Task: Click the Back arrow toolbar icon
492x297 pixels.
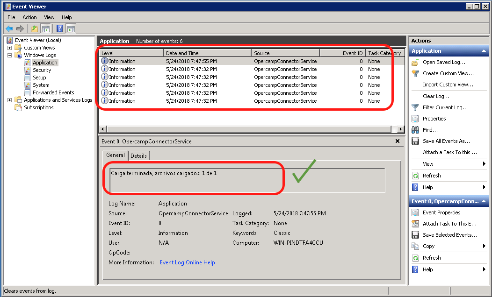Action: pyautogui.click(x=9, y=28)
